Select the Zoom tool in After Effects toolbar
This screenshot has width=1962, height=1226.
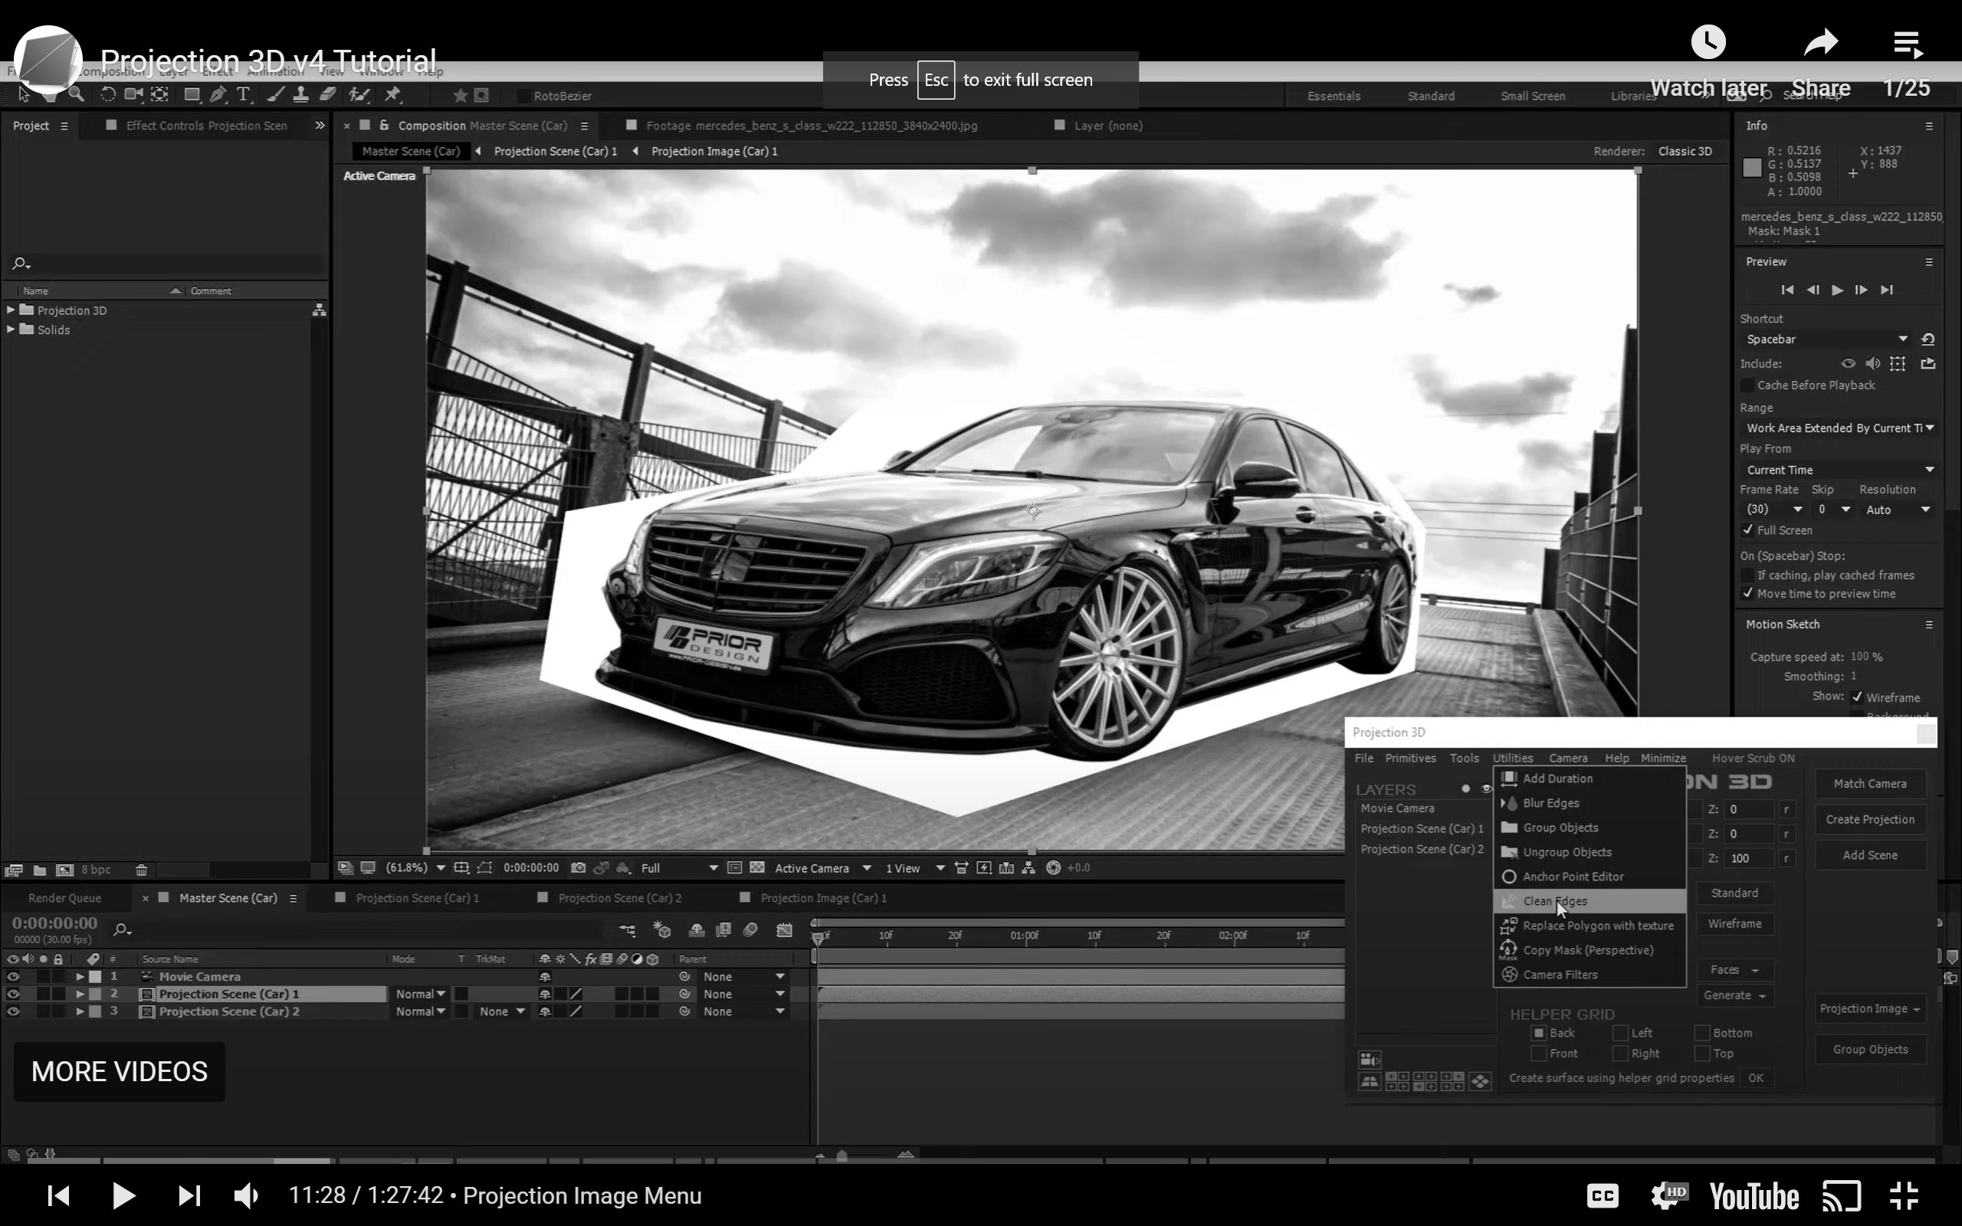[76, 95]
